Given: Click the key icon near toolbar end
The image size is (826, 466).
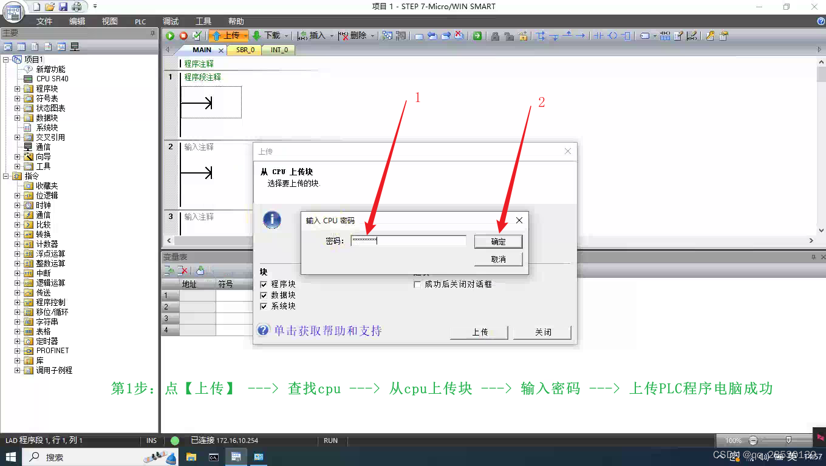Looking at the screenshot, I should [710, 36].
